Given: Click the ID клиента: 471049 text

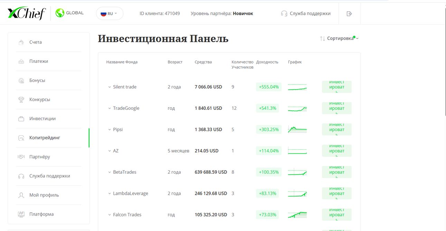Looking at the screenshot, I should pyautogui.click(x=160, y=13).
